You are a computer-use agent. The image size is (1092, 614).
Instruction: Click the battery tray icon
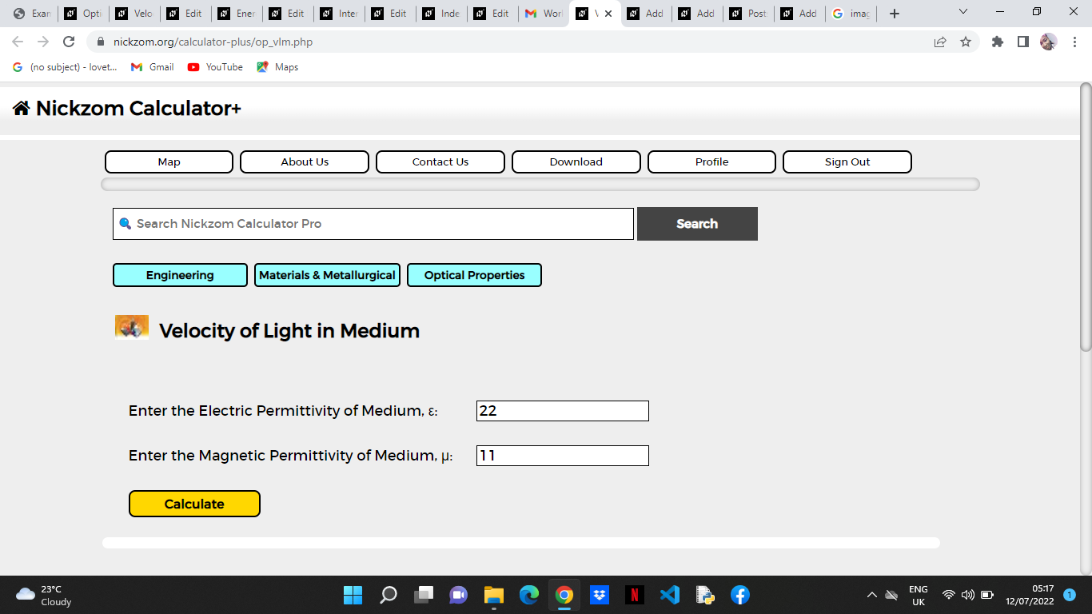(x=987, y=595)
